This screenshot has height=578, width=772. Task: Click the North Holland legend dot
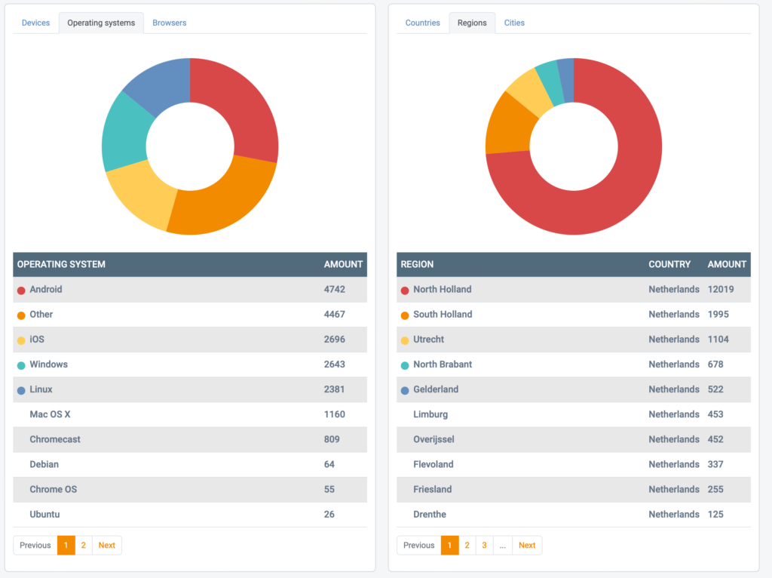click(405, 289)
